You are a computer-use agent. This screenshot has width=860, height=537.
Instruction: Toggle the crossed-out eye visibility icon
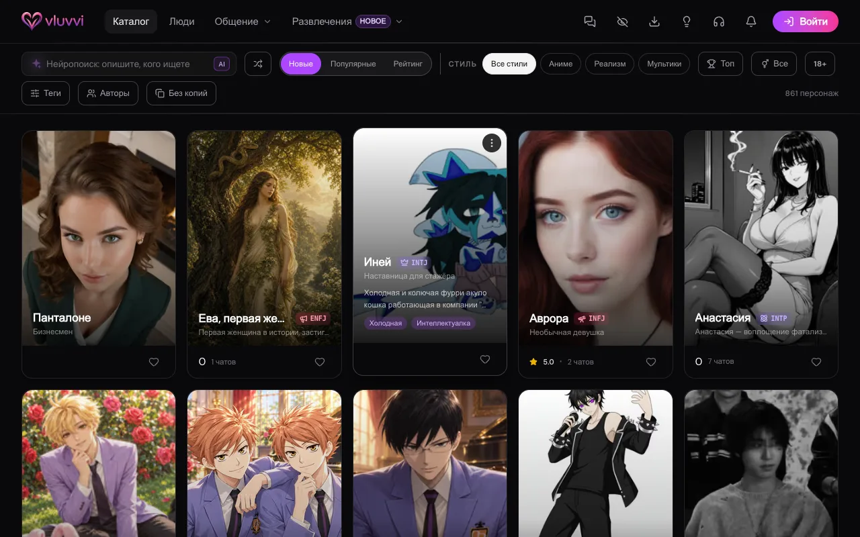pyautogui.click(x=622, y=21)
